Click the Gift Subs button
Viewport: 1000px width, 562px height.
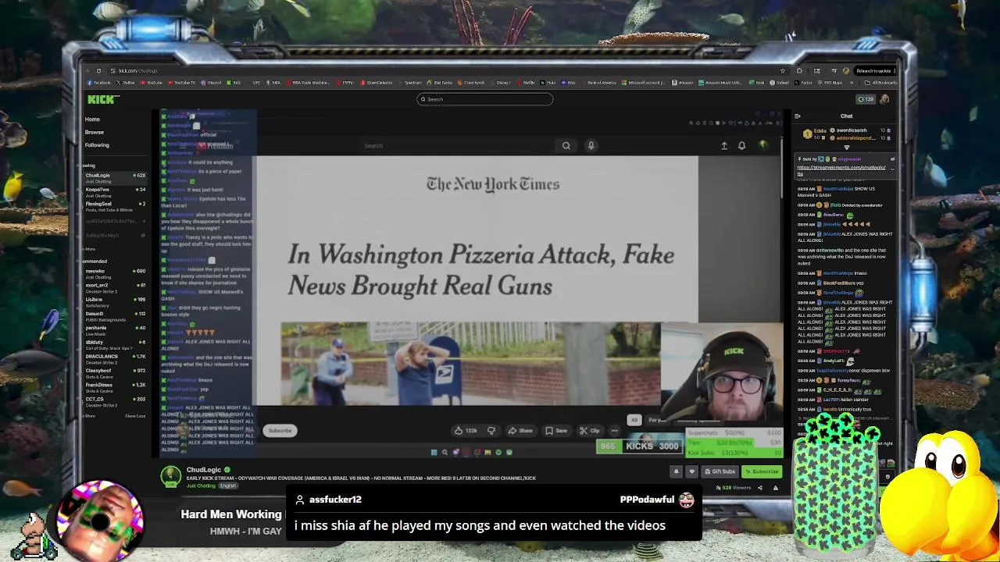720,471
